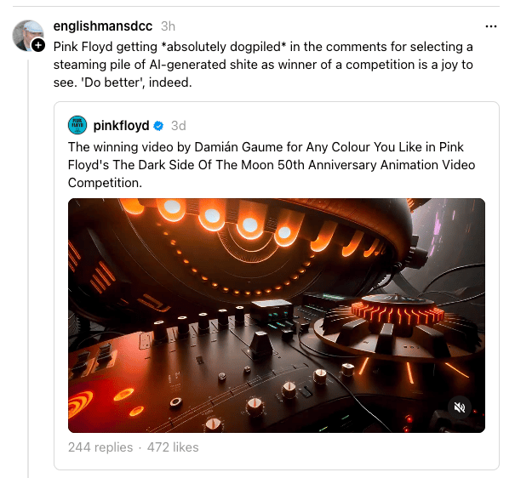Image resolution: width=515 pixels, height=478 pixels.
Task: Click the 3h post timestamp
Action: point(168,26)
